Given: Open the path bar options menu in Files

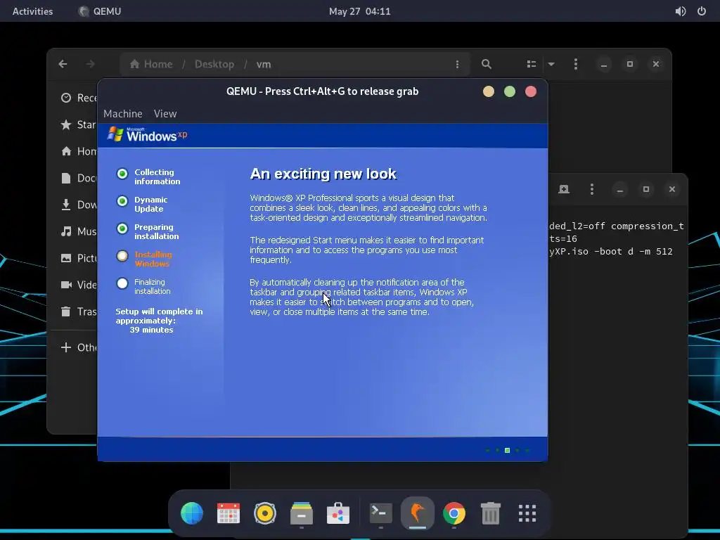Looking at the screenshot, I should [457, 64].
